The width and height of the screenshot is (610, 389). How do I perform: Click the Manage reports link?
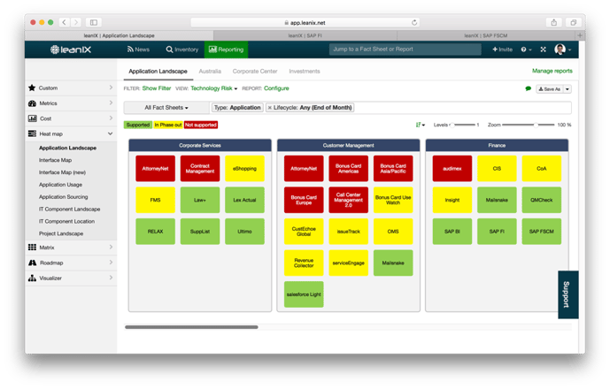[552, 71]
